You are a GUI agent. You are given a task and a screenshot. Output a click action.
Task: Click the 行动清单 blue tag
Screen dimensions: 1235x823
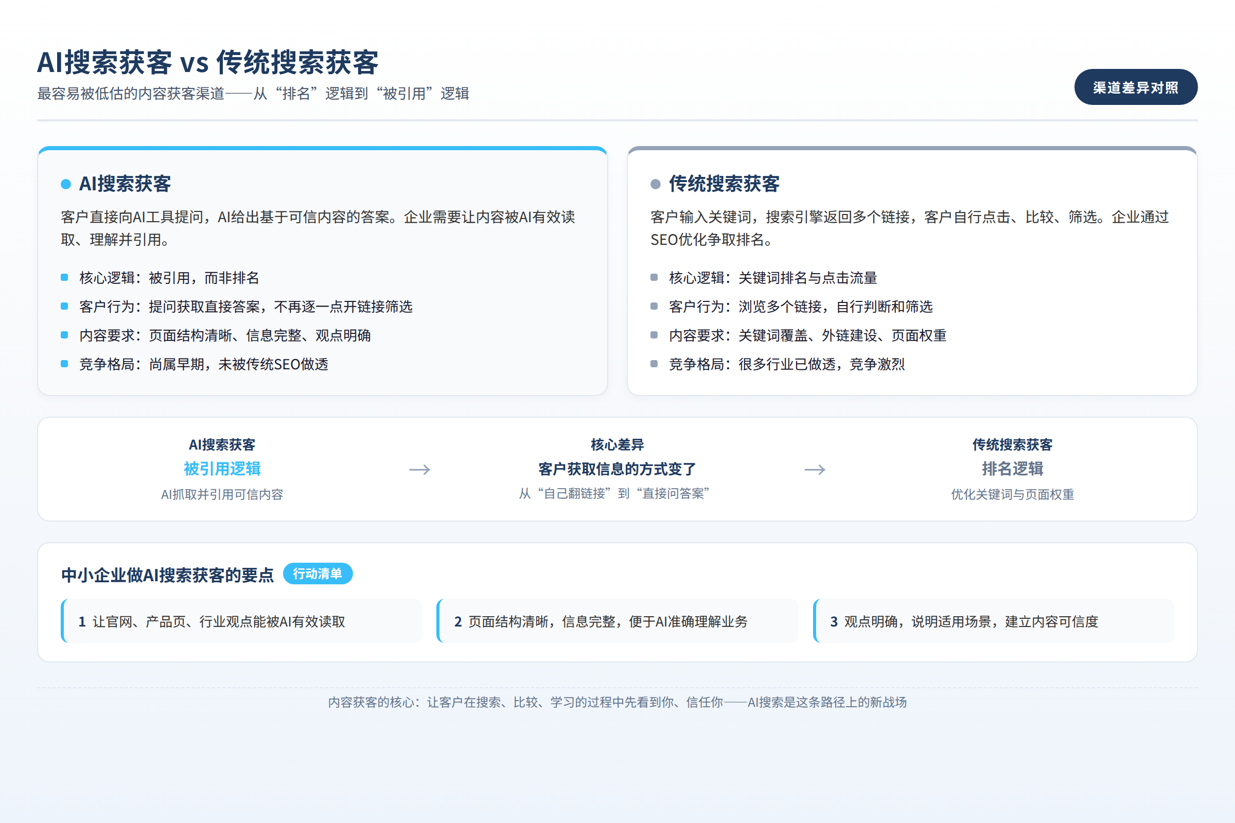[317, 574]
